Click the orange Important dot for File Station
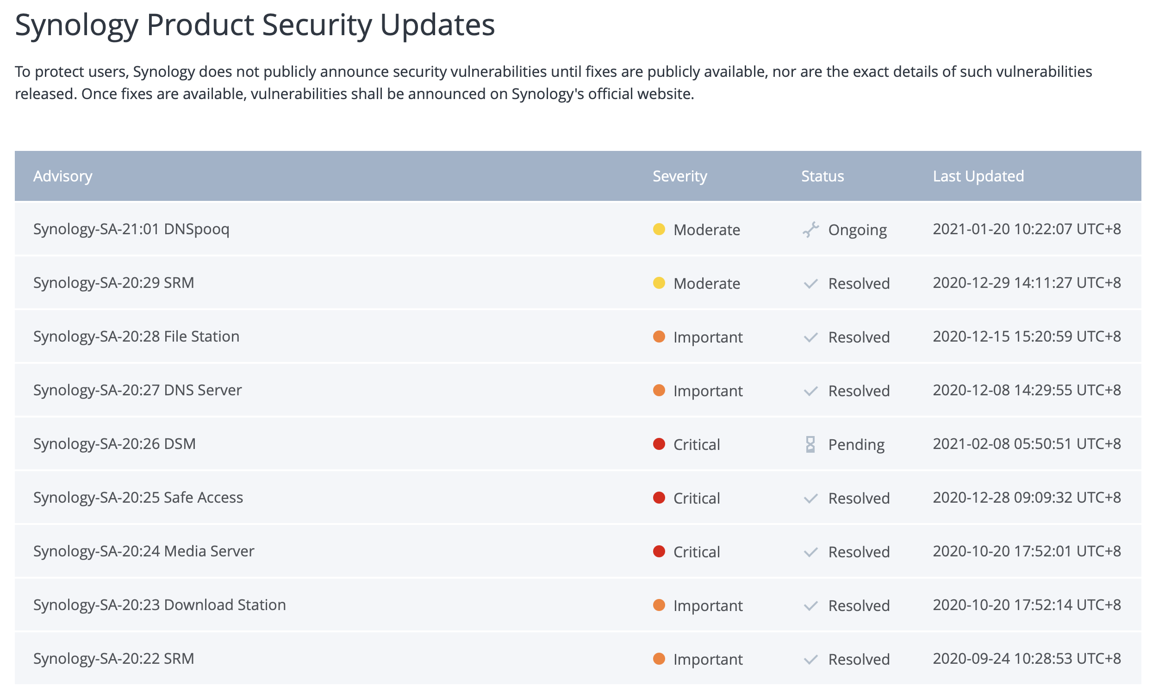 659,337
